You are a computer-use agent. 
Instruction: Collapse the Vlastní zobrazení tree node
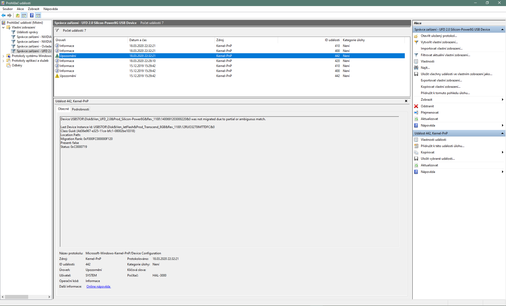[3, 27]
